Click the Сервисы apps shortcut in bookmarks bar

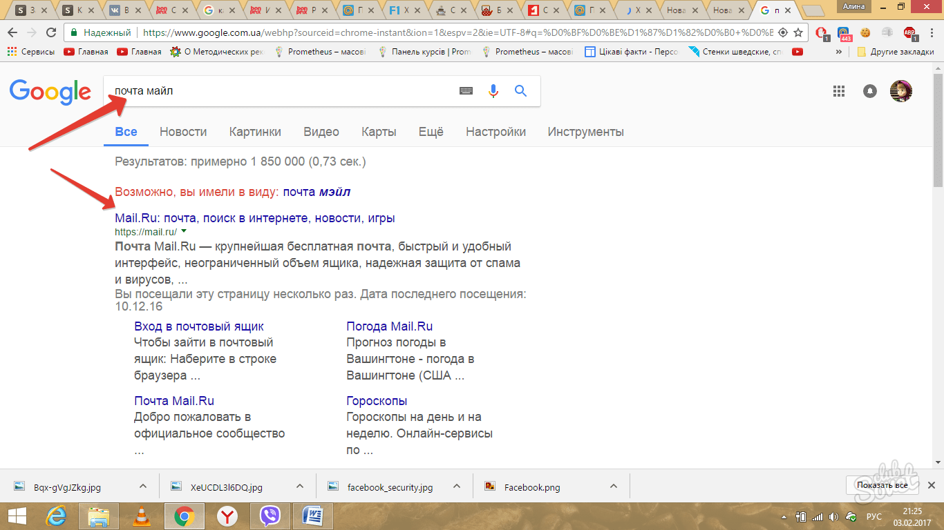[x=31, y=52]
